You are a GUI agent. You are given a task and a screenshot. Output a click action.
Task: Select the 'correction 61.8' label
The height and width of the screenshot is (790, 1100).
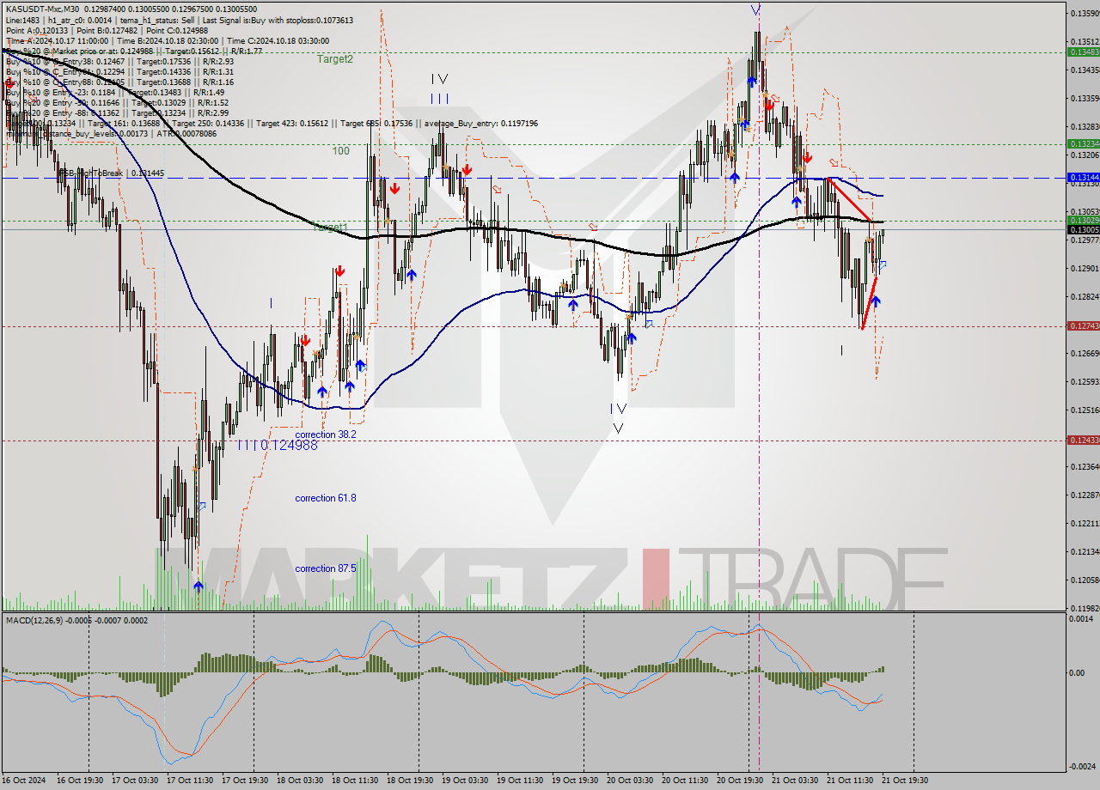[325, 498]
